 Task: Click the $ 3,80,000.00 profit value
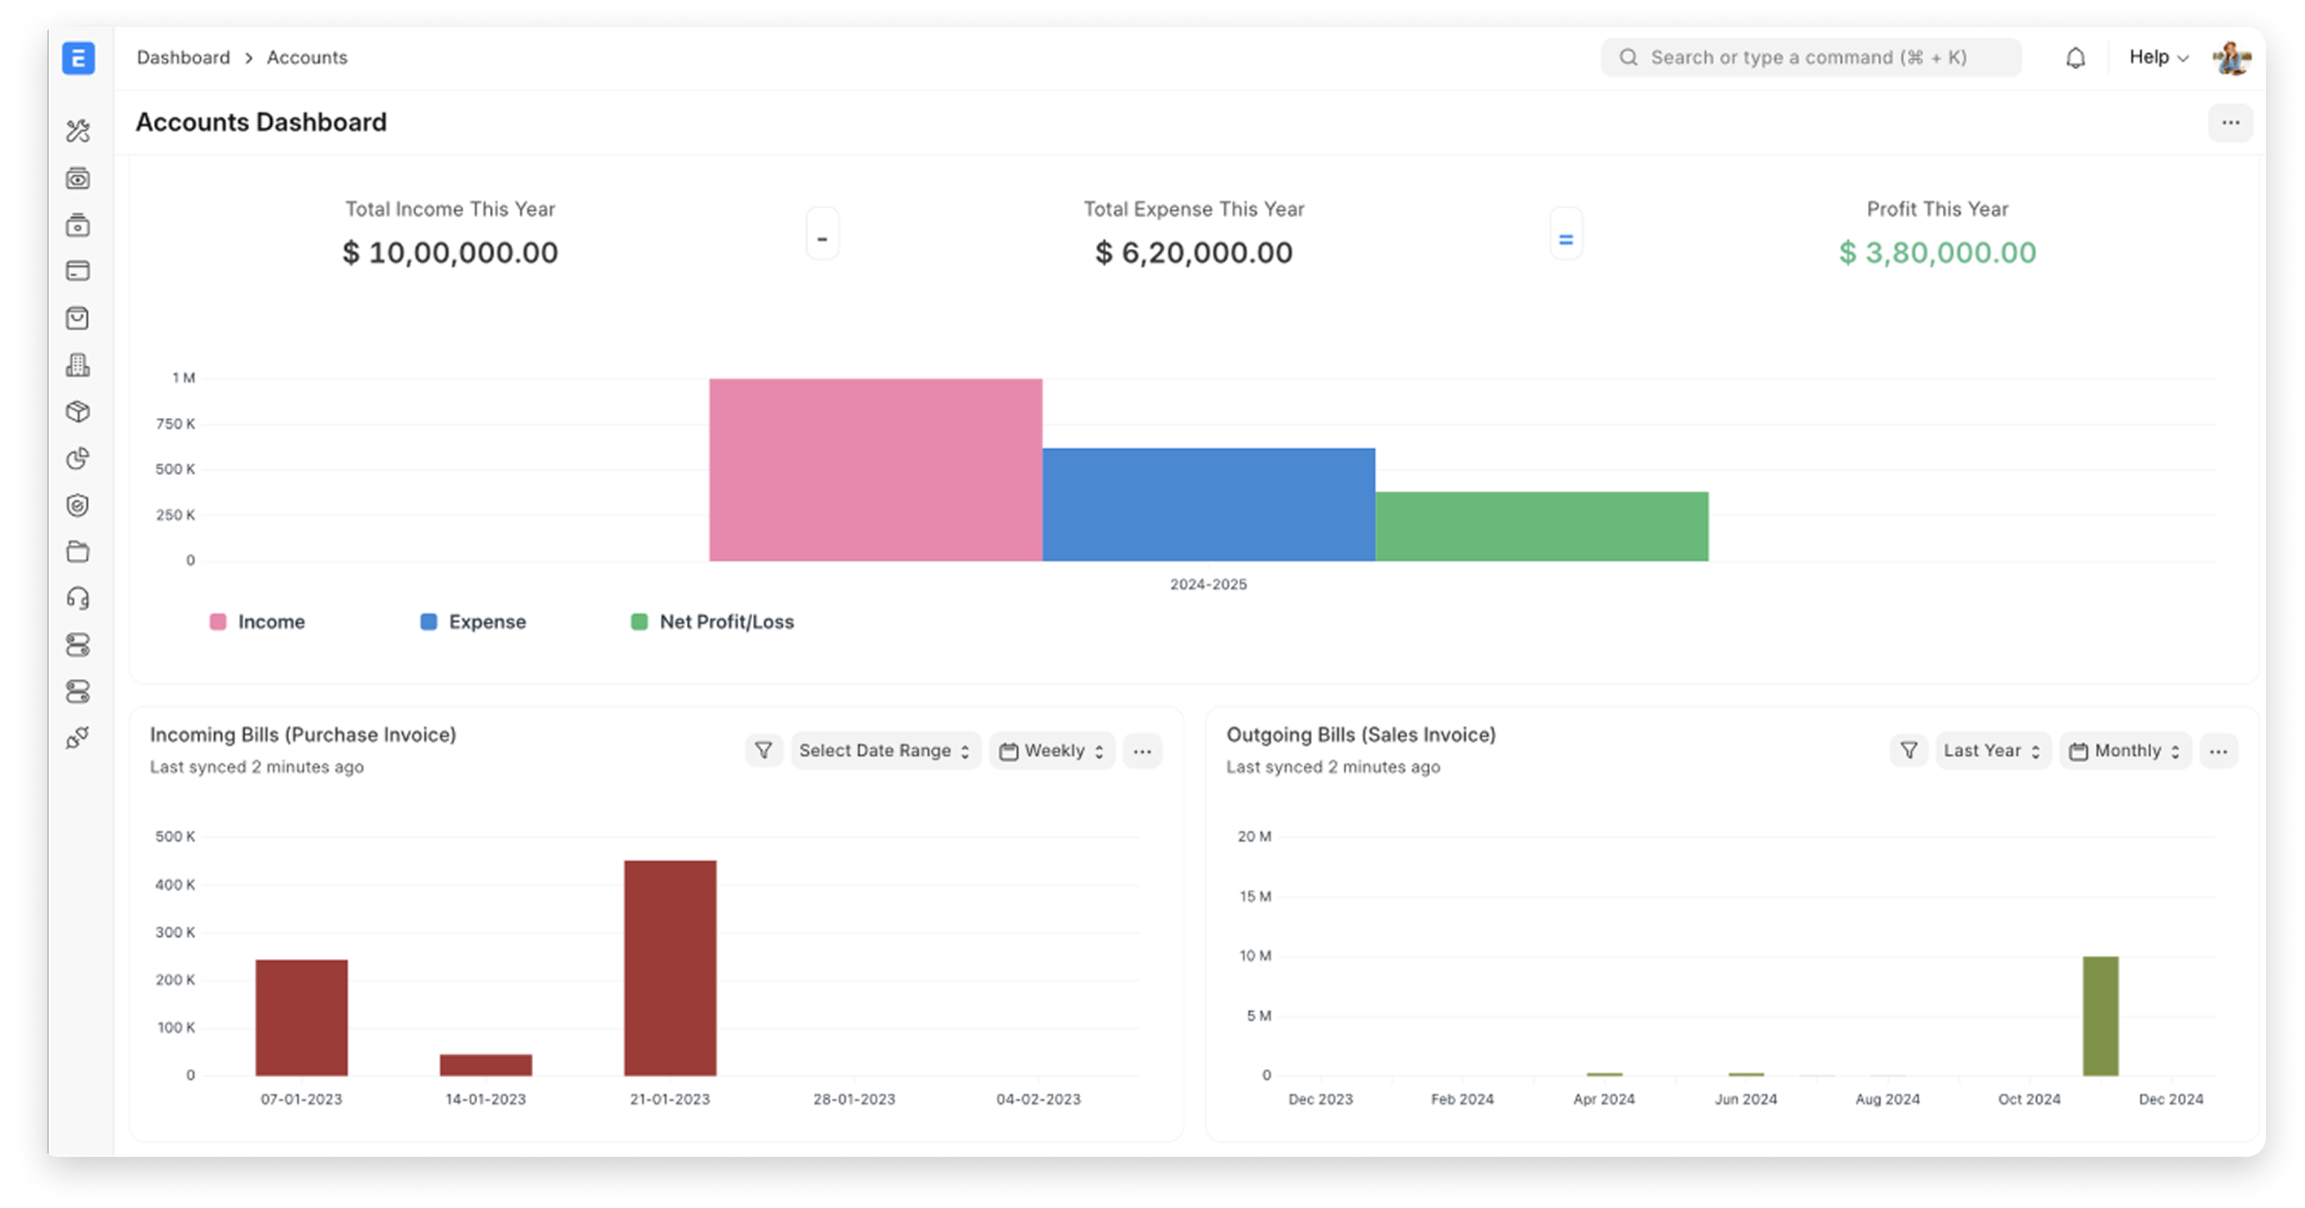coord(1937,252)
